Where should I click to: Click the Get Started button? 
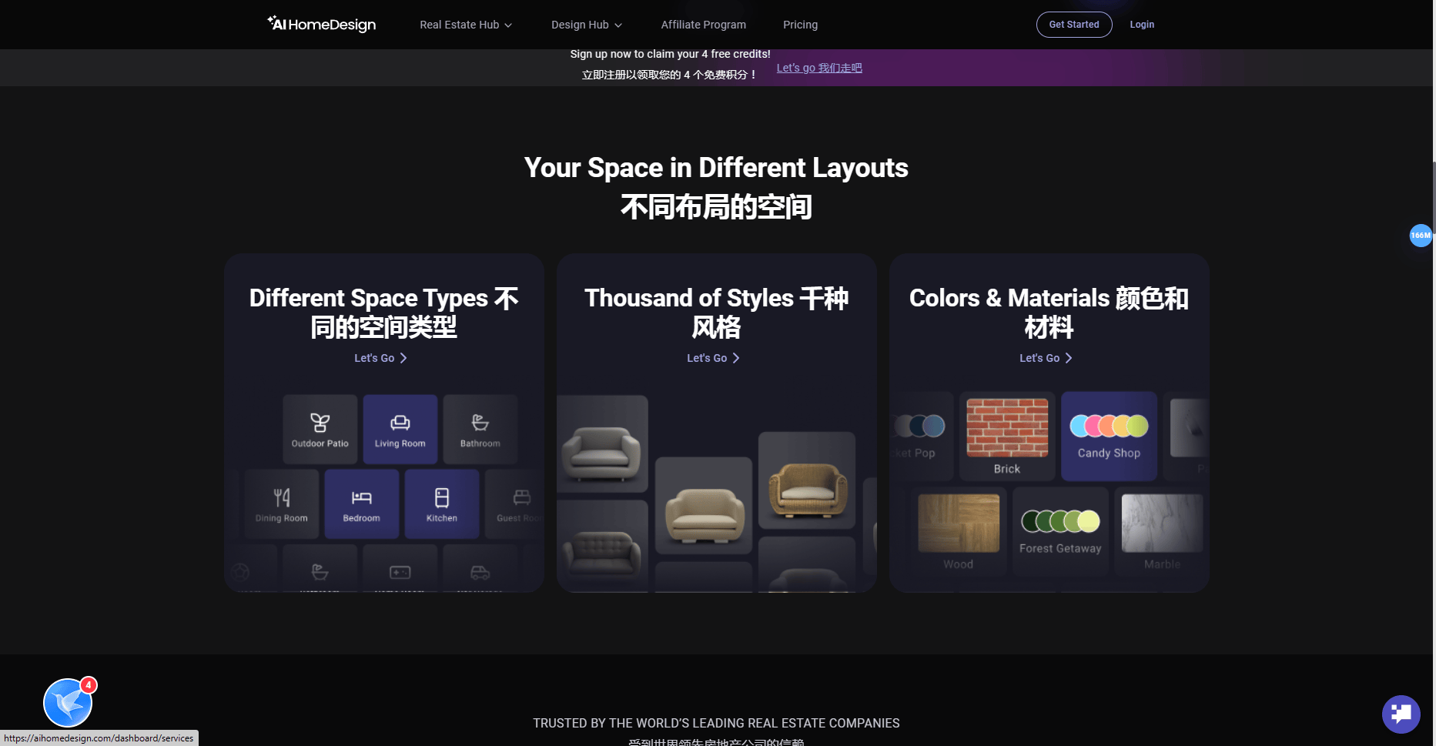tap(1073, 24)
